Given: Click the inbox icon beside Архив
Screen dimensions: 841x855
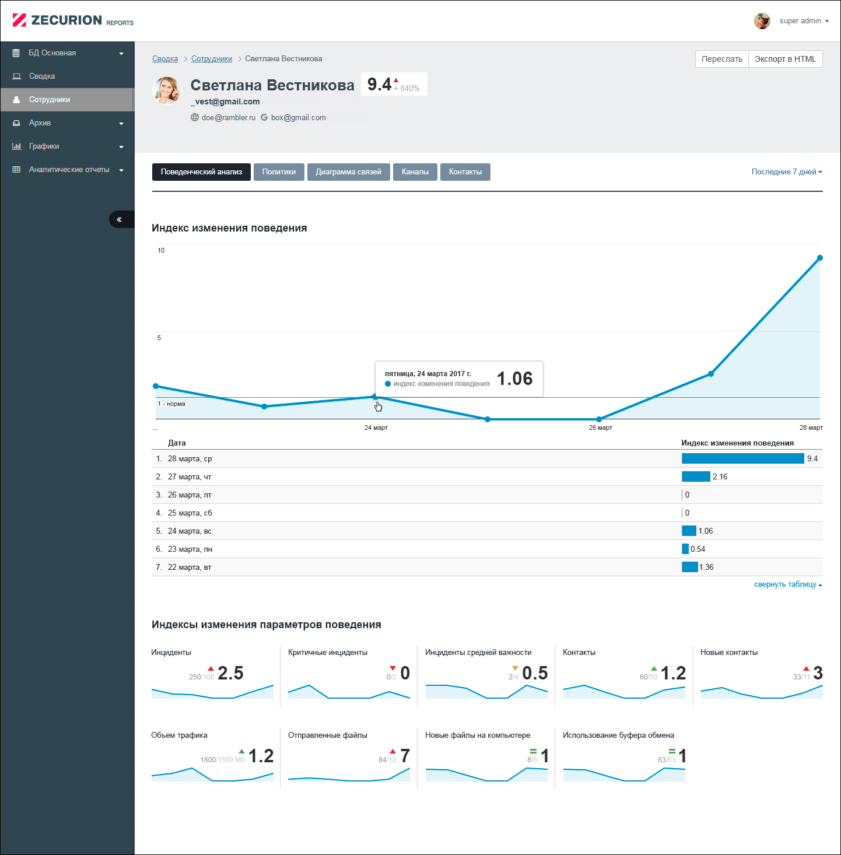Looking at the screenshot, I should 16,123.
